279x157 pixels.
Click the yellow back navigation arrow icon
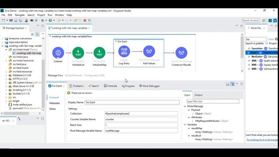click(x=59, y=20)
